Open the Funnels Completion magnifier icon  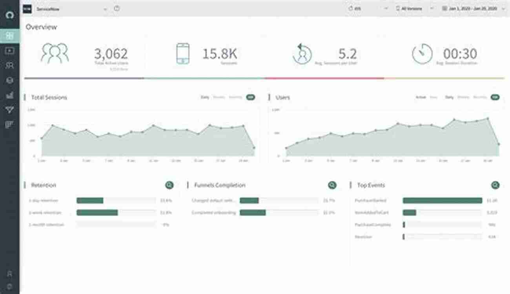click(332, 185)
